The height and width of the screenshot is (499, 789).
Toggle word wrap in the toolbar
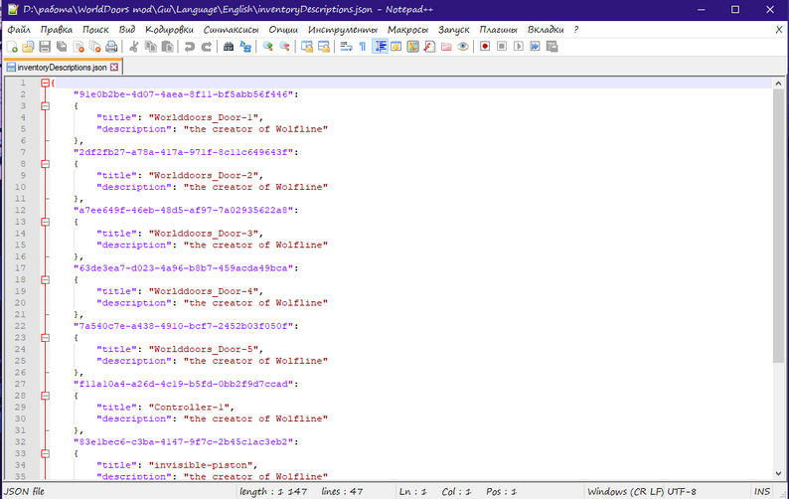tap(346, 47)
